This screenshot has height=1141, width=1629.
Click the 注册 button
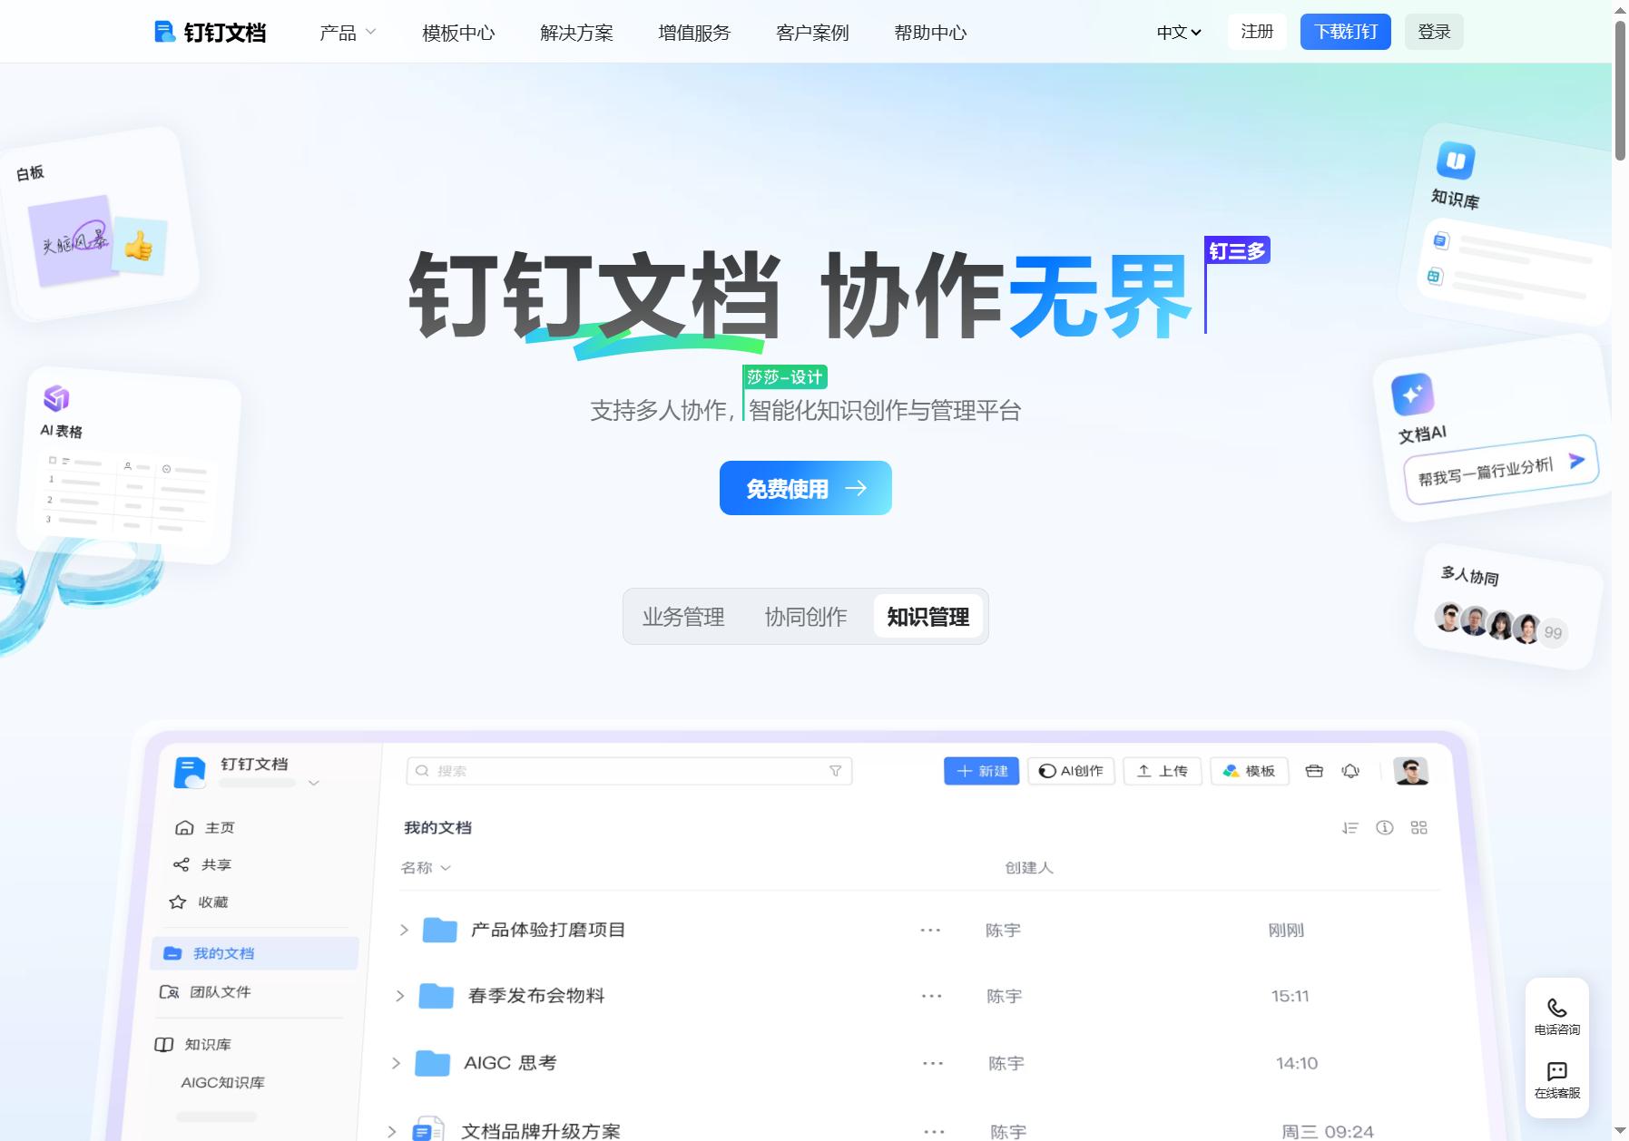click(1257, 32)
